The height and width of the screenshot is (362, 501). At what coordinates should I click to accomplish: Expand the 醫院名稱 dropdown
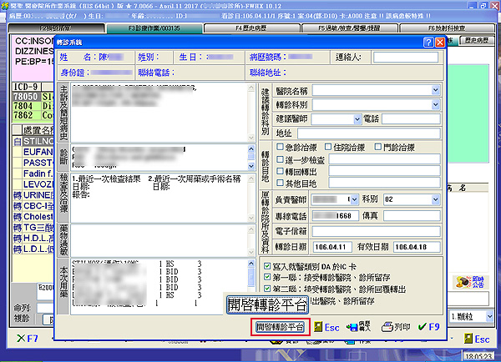(434, 92)
